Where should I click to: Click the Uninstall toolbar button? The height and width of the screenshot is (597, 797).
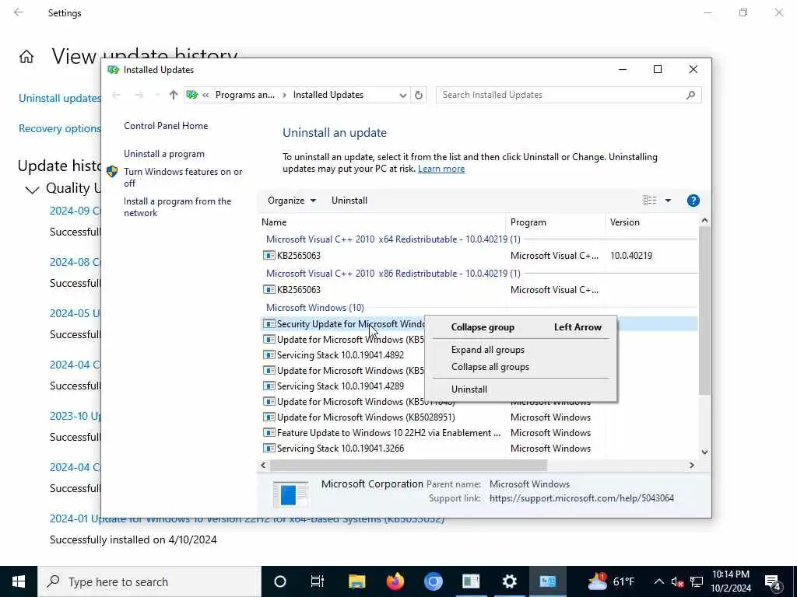349,201
